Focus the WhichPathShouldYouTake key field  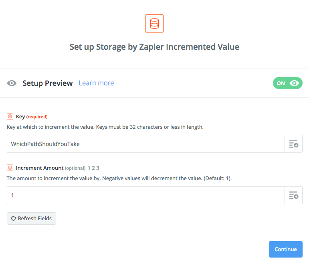coord(146,144)
